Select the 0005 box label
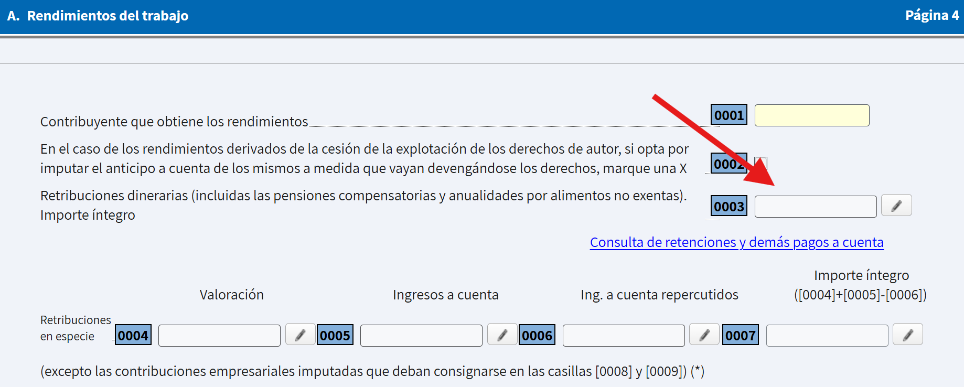The width and height of the screenshot is (964, 387). [x=335, y=335]
